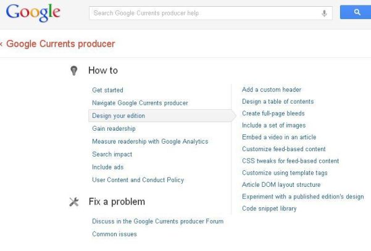This screenshot has height=251, width=371.
Task: Click the microphone voice search icon
Action: pyautogui.click(x=324, y=13)
